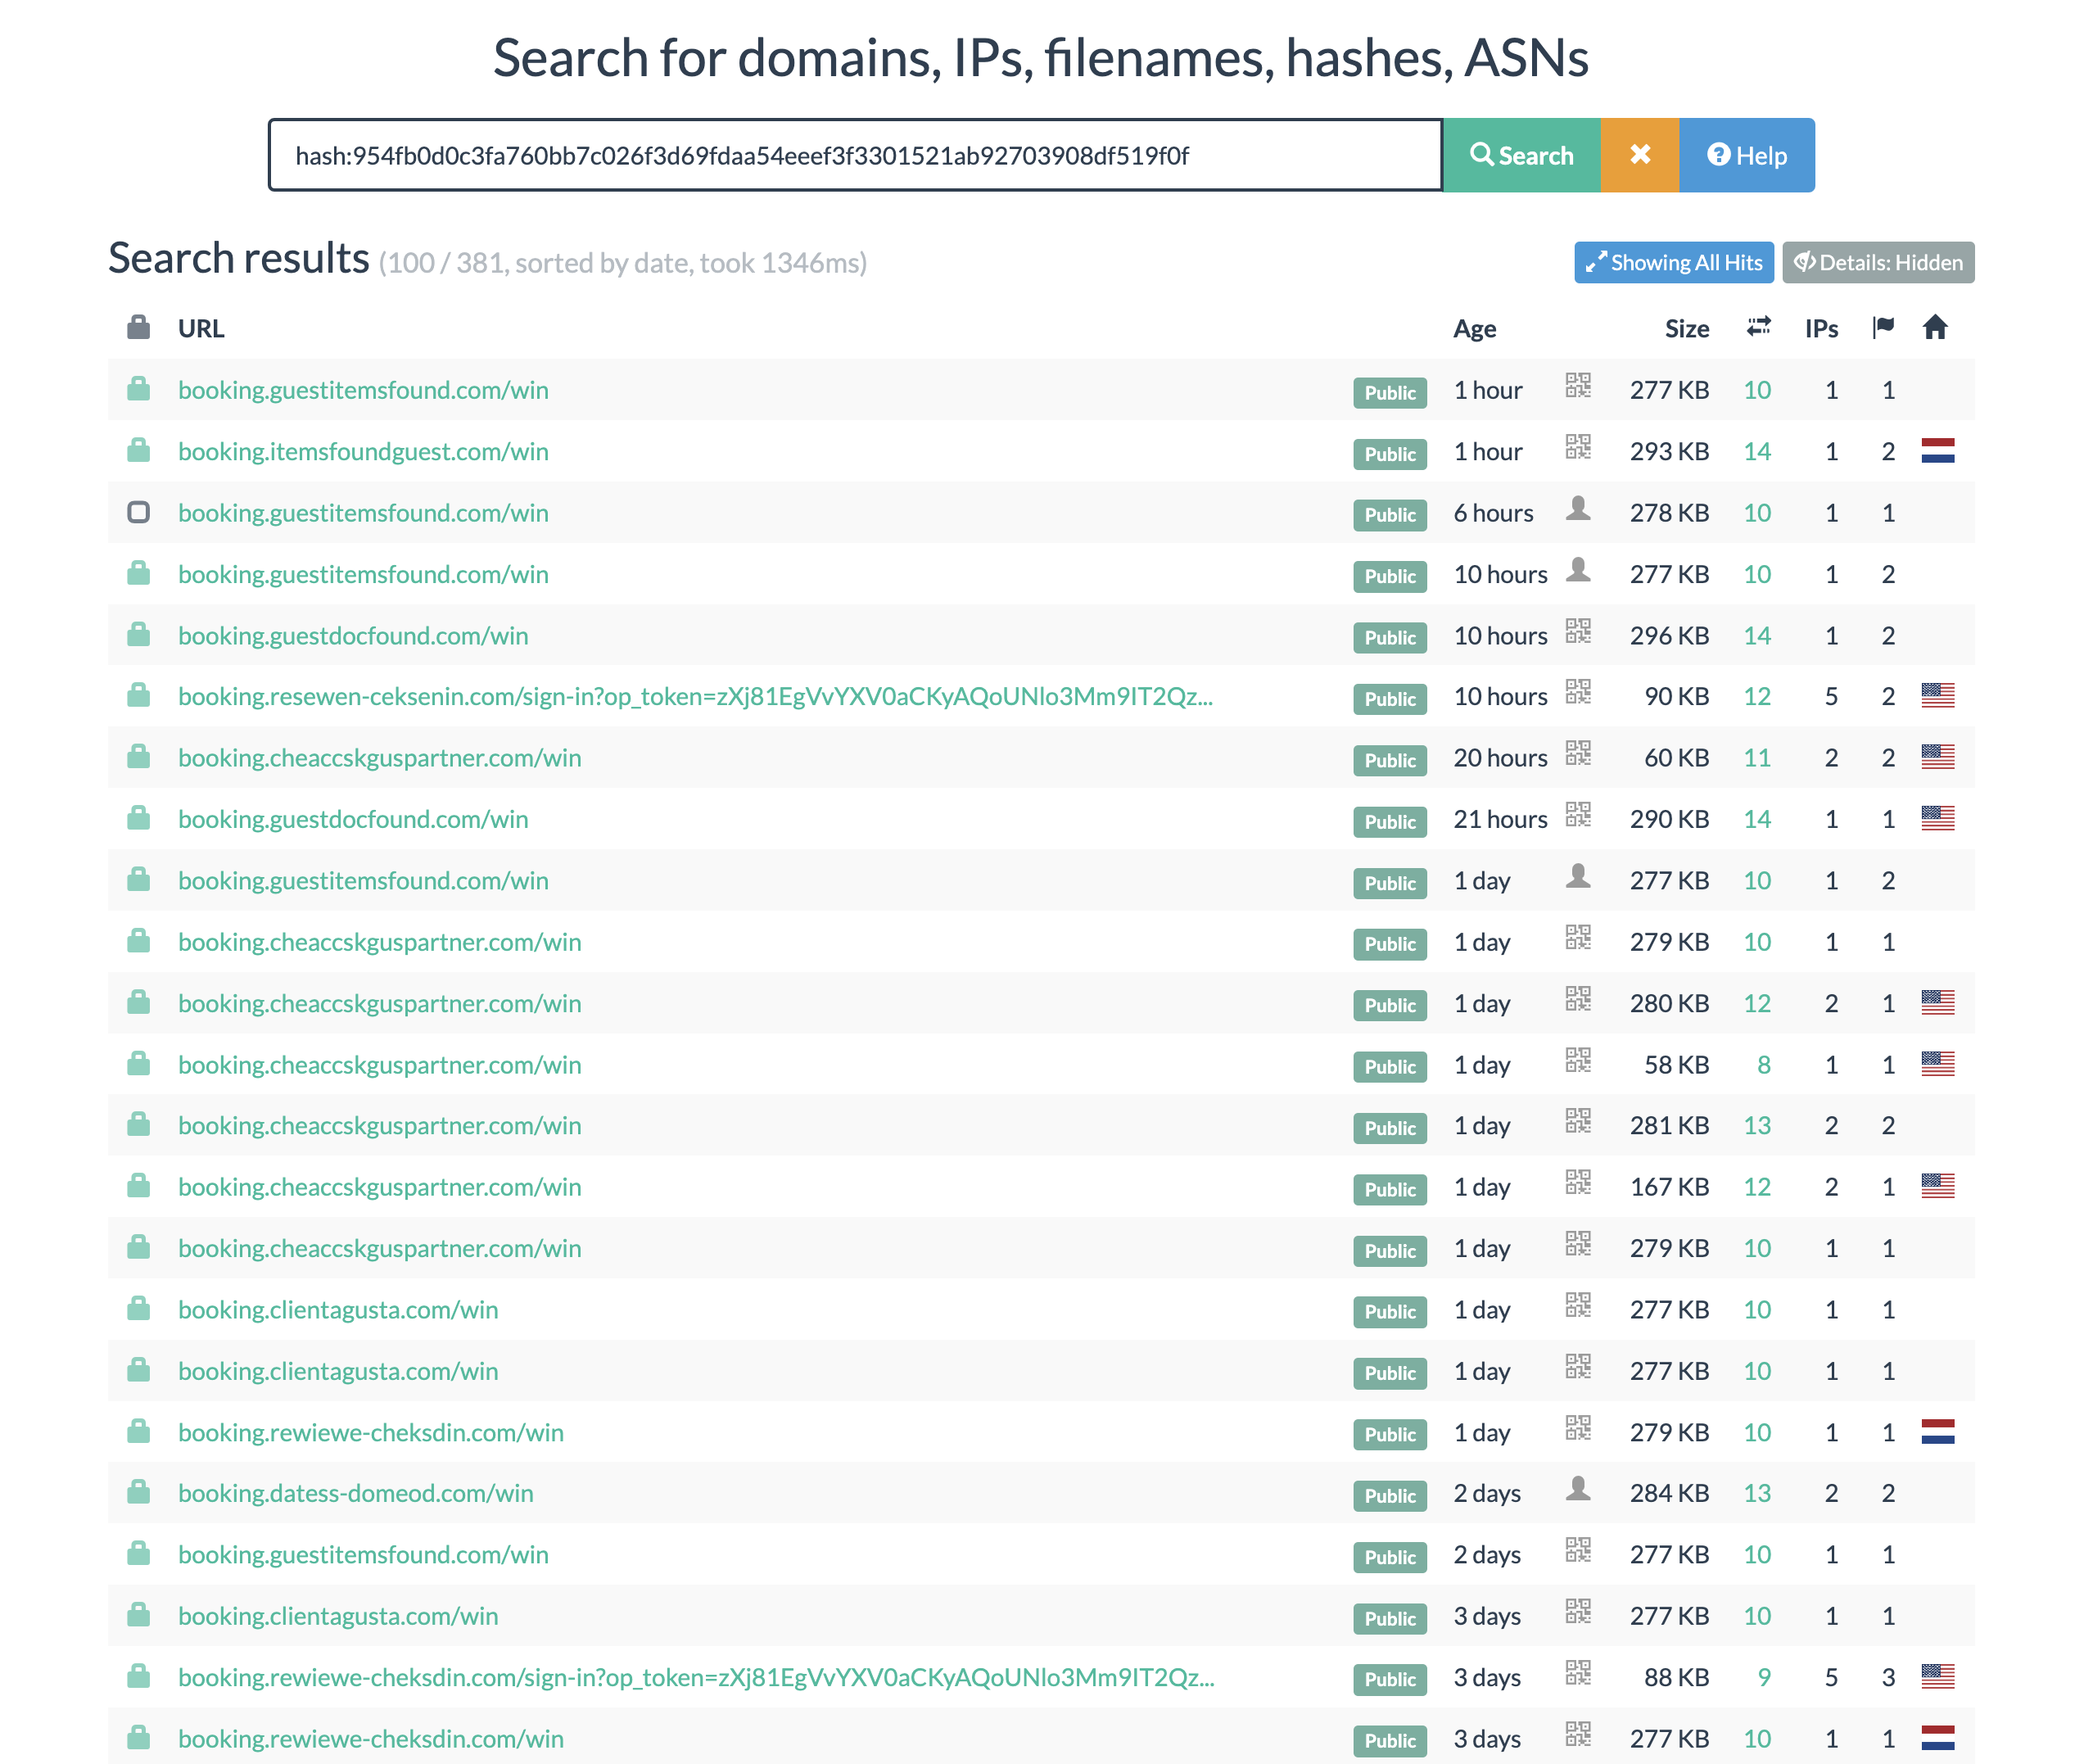Viewport: 2093px width, 1764px height.
Task: Click the lock icon in the header row
Action: click(x=138, y=327)
